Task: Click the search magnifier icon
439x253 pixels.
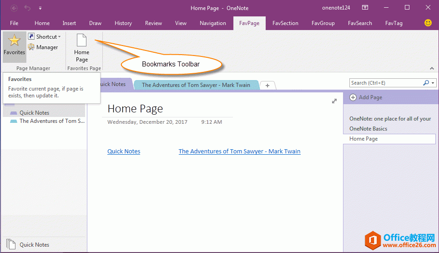Action: (426, 83)
